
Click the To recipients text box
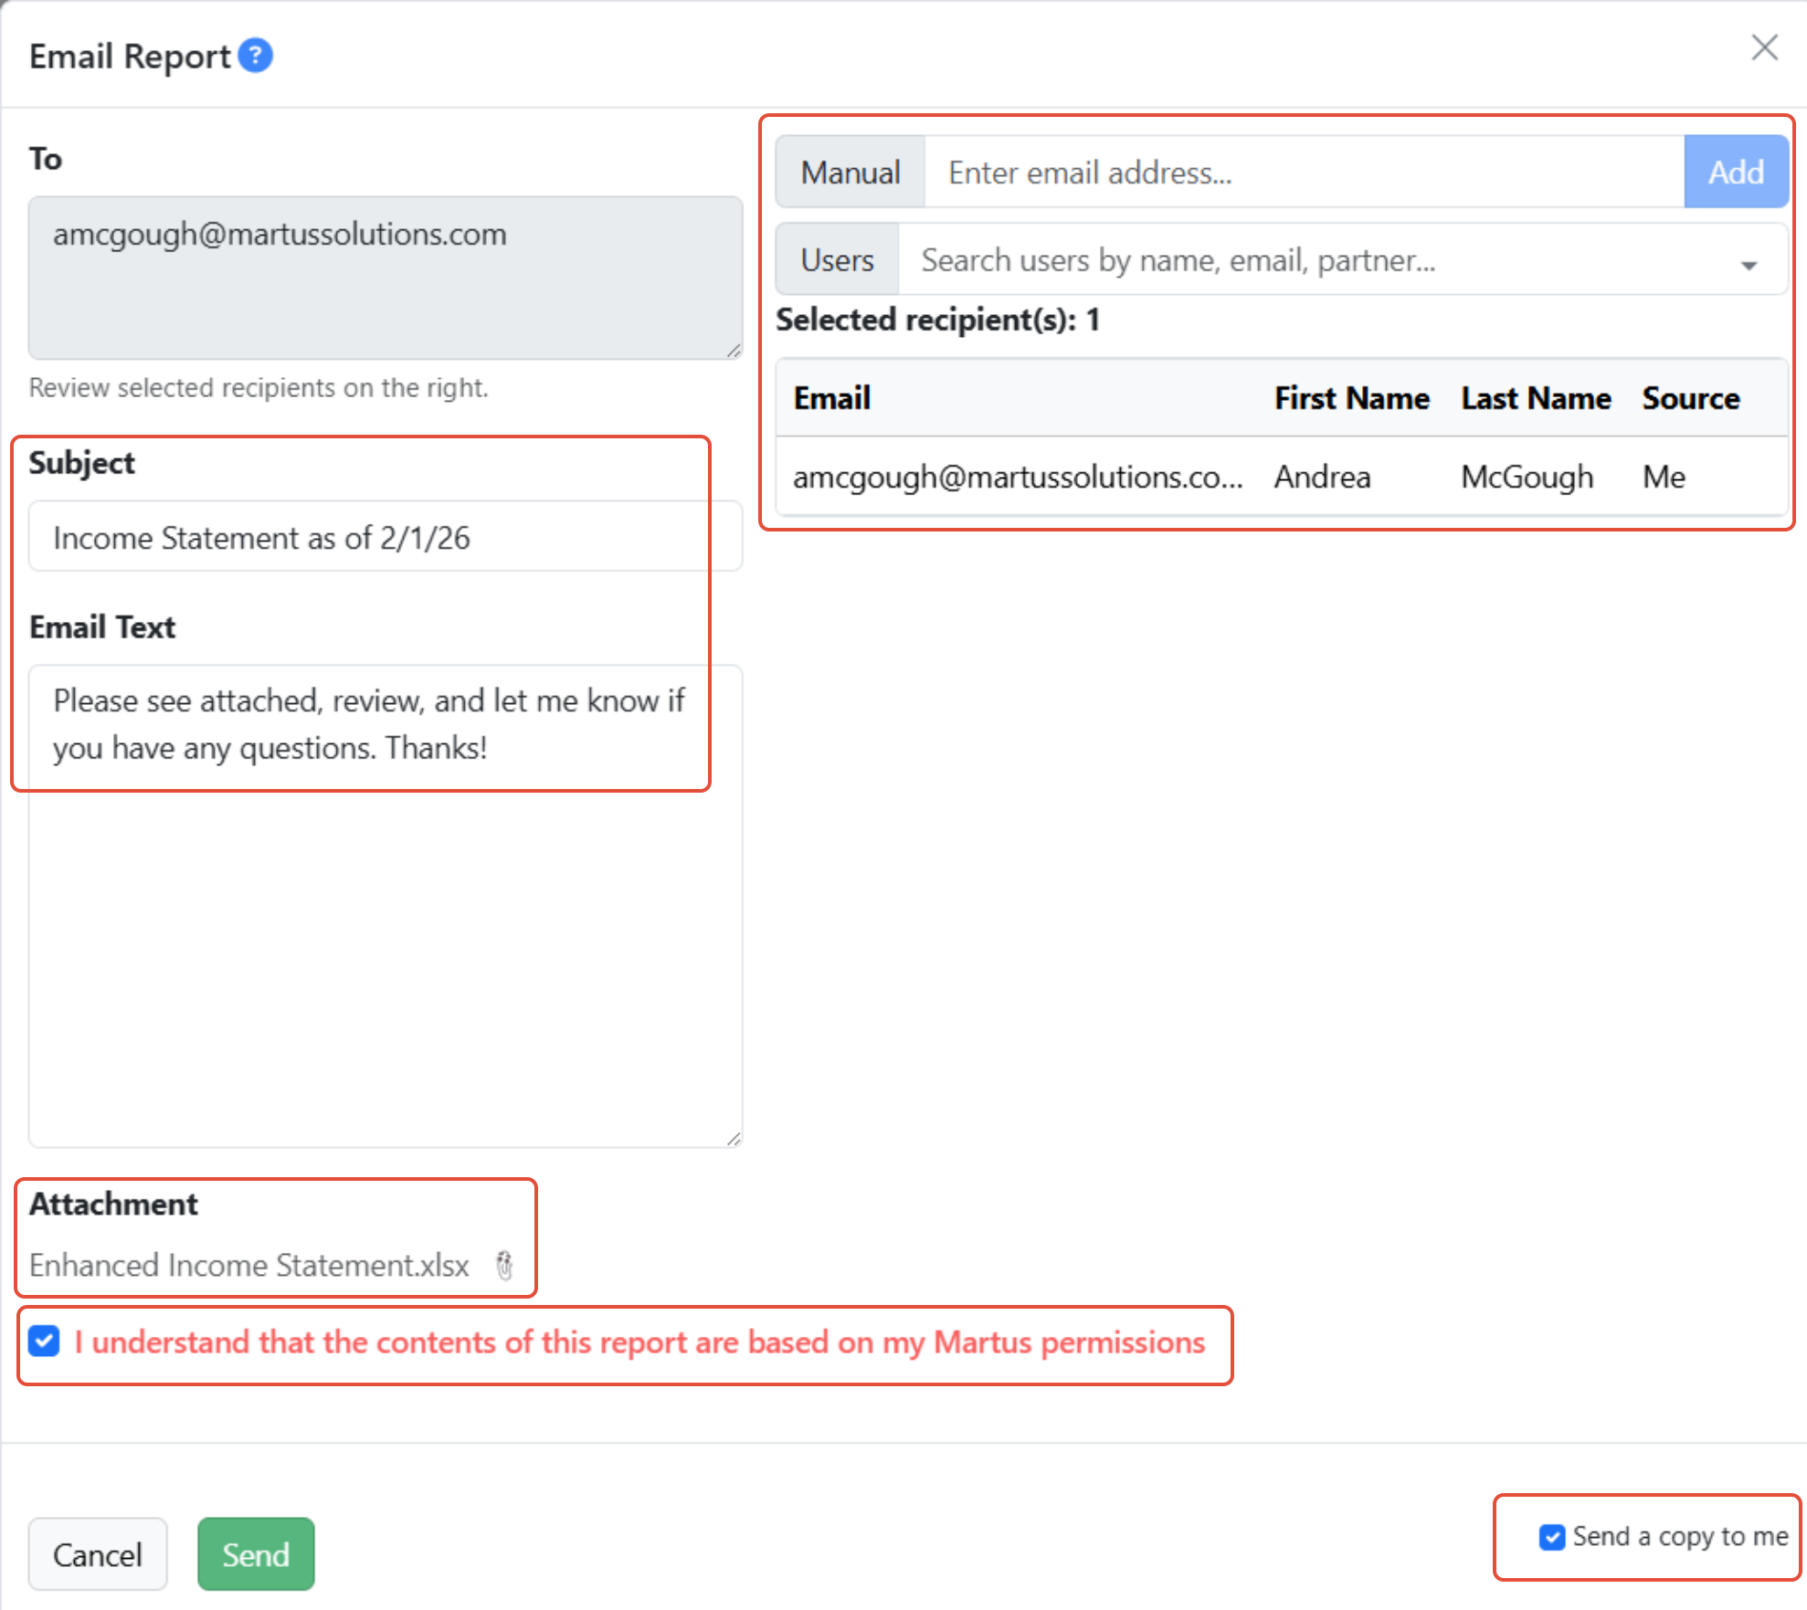point(384,278)
